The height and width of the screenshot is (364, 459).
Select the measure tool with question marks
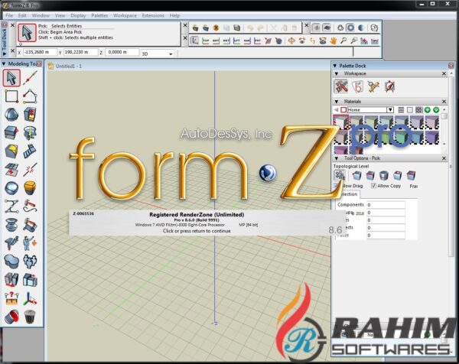point(11,298)
